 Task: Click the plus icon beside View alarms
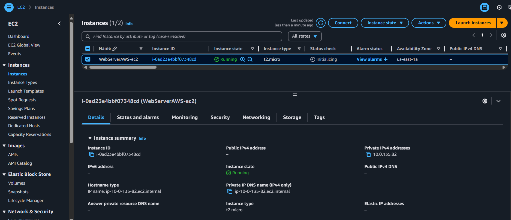tap(386, 59)
